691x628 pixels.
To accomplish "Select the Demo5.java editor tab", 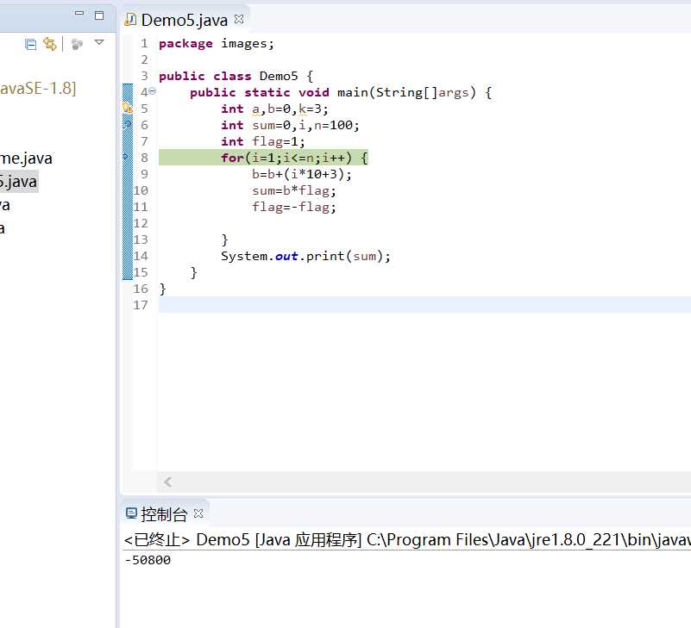I will tap(185, 20).
